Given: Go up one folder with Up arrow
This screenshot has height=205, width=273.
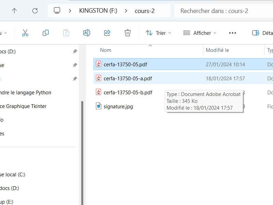Looking at the screenshot, I should pos(14,11).
